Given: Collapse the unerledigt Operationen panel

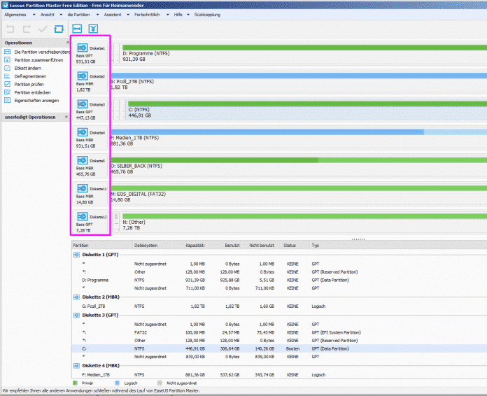Looking at the screenshot, I should point(66,116).
